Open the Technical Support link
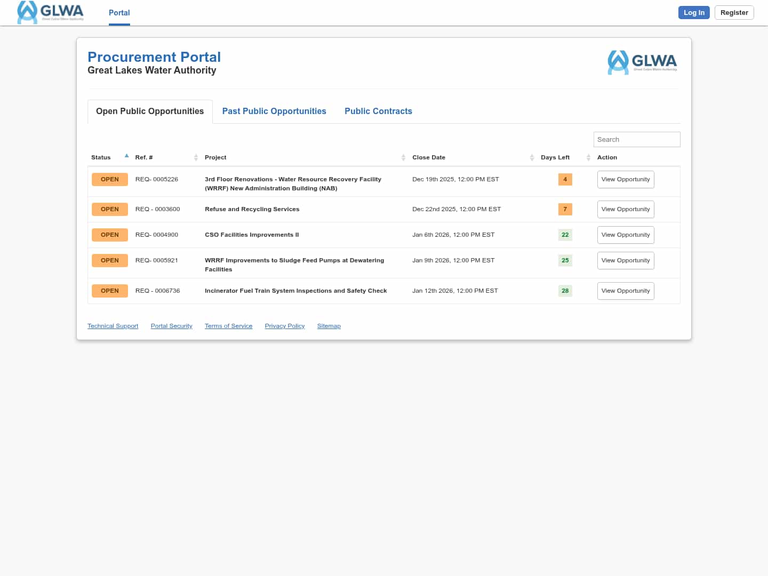 [113, 326]
